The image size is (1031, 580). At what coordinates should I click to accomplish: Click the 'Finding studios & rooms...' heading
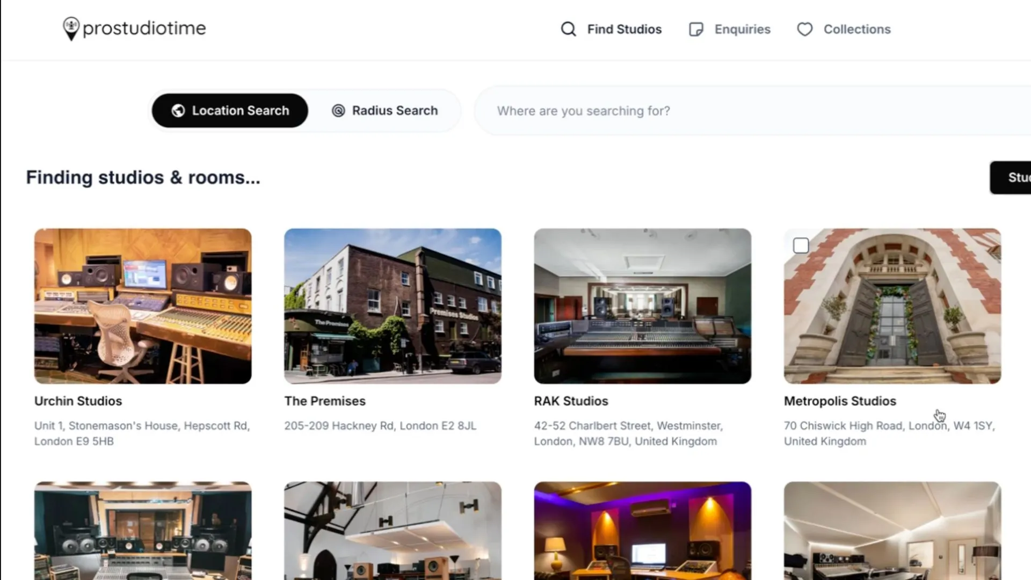click(143, 178)
